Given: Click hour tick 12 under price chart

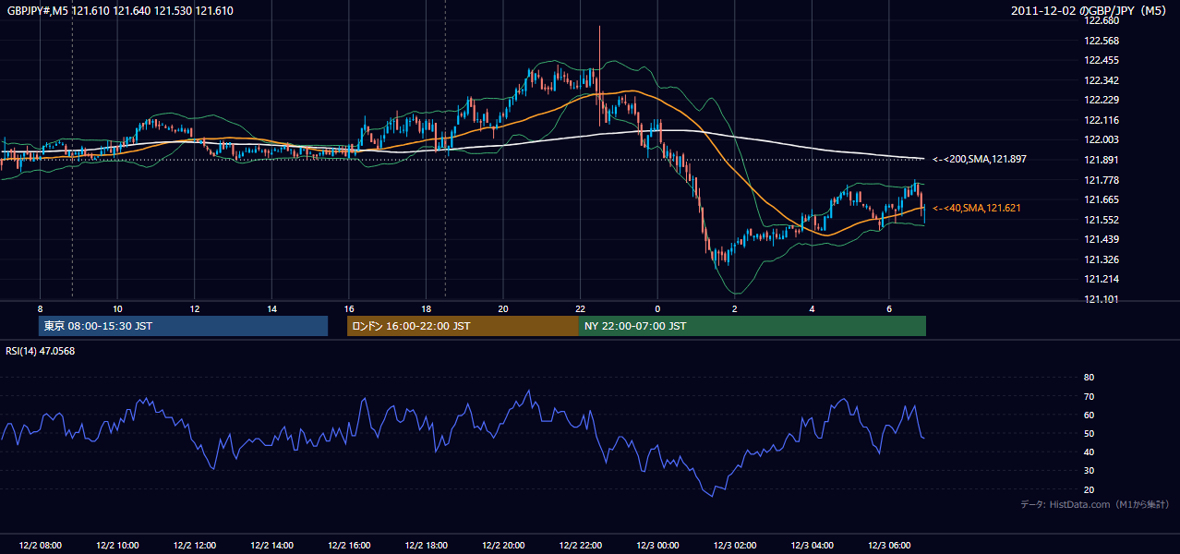Looking at the screenshot, I should [194, 308].
